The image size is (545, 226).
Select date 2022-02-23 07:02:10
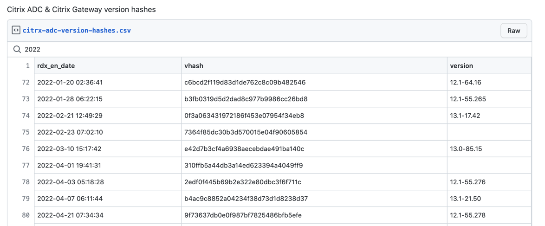[x=70, y=132]
